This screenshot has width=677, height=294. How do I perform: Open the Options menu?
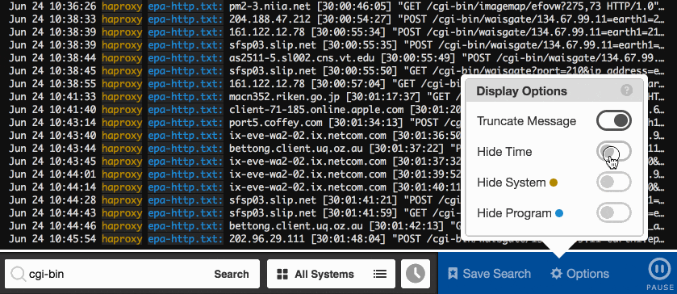(580, 274)
